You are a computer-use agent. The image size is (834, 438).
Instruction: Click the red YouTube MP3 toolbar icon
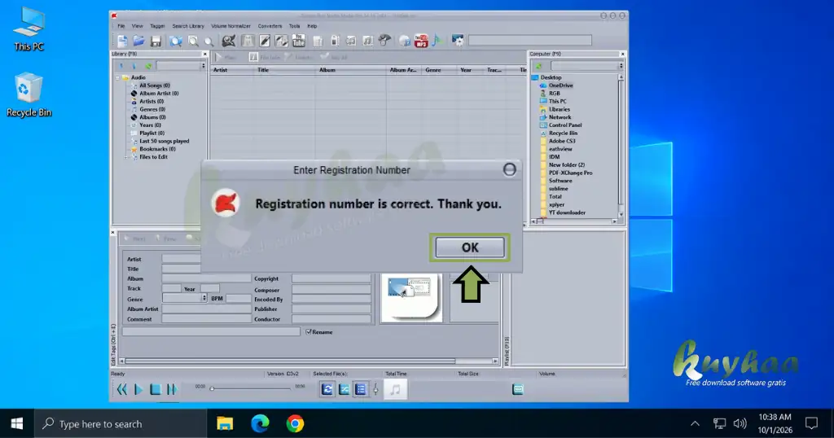click(x=421, y=41)
